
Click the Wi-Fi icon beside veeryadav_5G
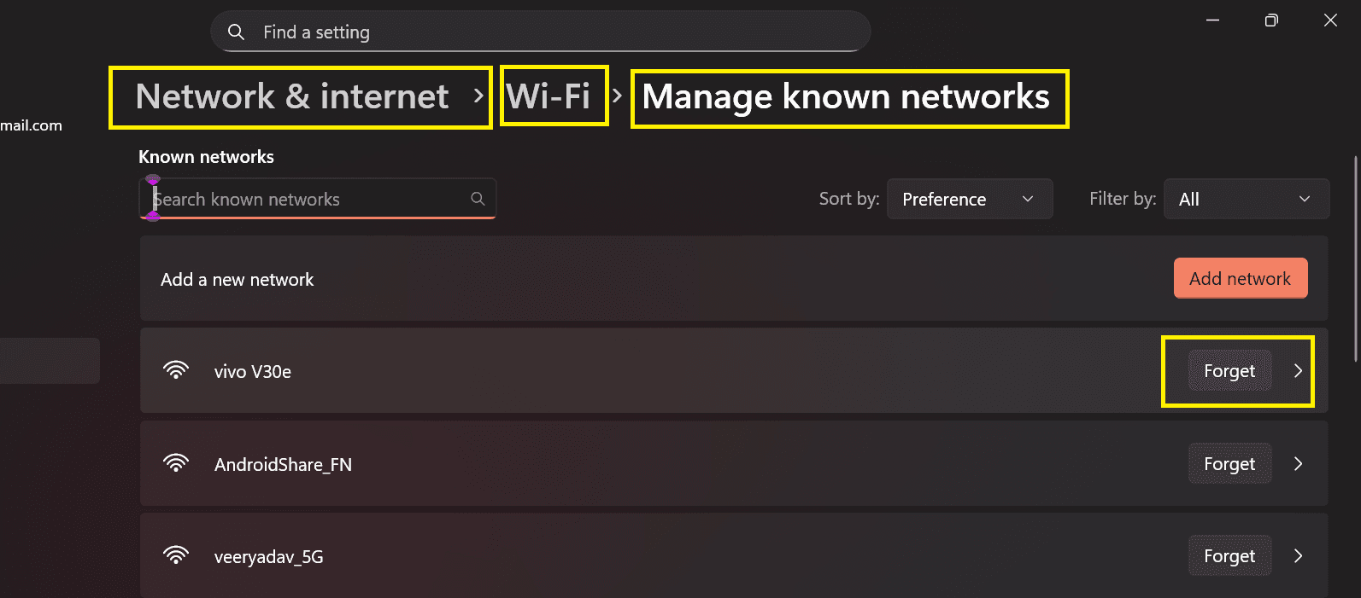pos(176,555)
